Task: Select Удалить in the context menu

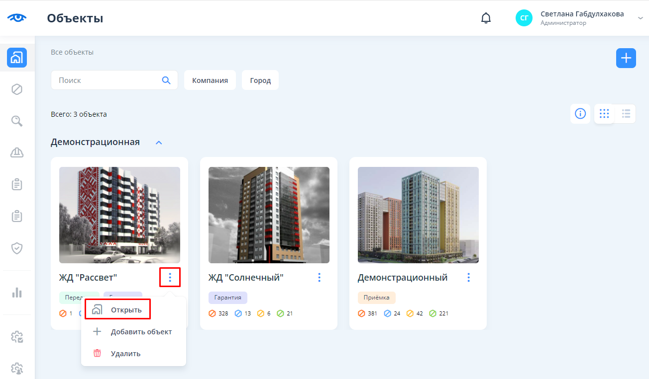Action: click(x=125, y=354)
